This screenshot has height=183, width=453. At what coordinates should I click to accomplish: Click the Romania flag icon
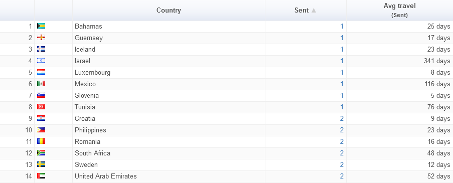tap(41, 142)
